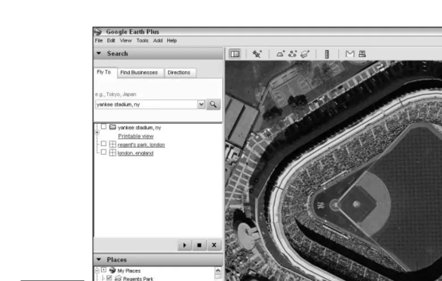Viewport: 442px width, 281px height.
Task: Collapse the Places panel triangle
Action: click(99, 259)
